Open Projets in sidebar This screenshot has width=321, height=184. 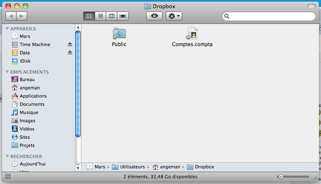coord(23,145)
